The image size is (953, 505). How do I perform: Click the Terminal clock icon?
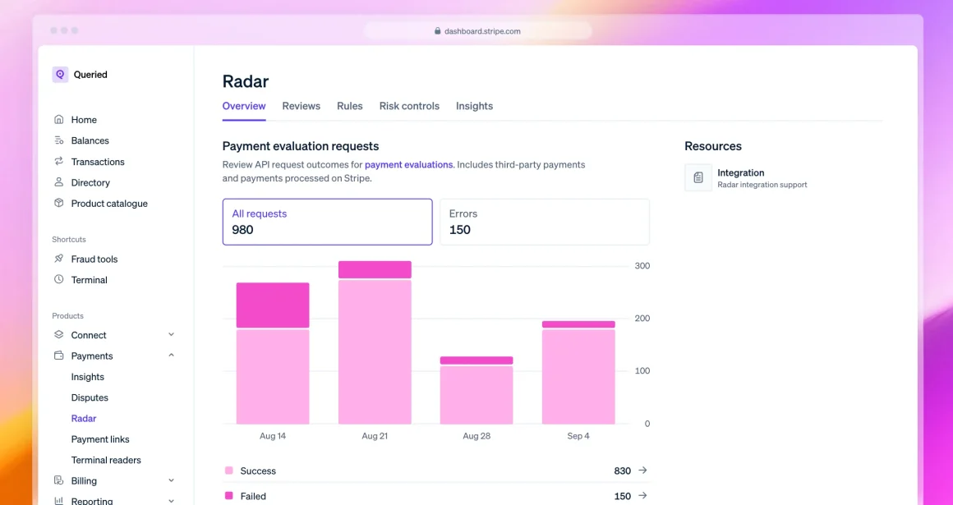coord(59,279)
